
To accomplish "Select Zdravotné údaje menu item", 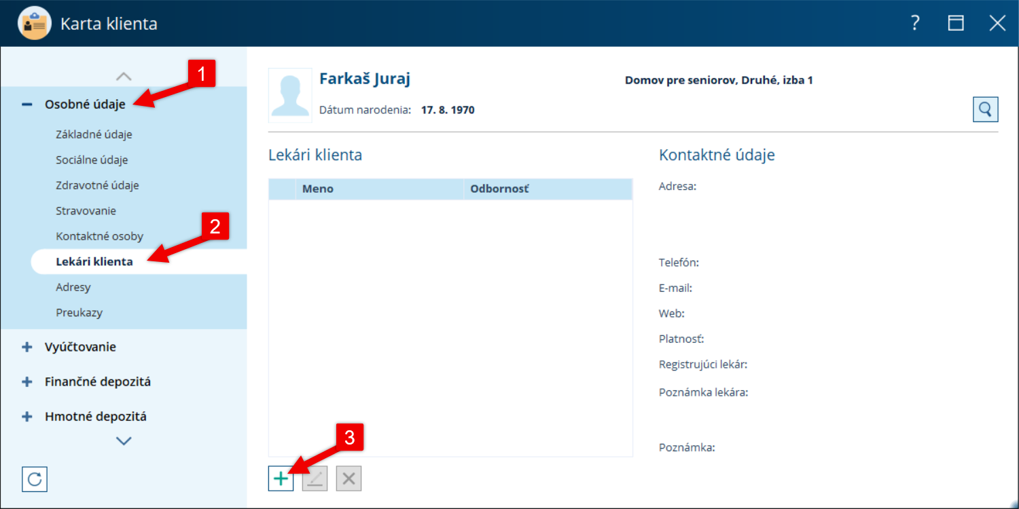I will point(97,185).
